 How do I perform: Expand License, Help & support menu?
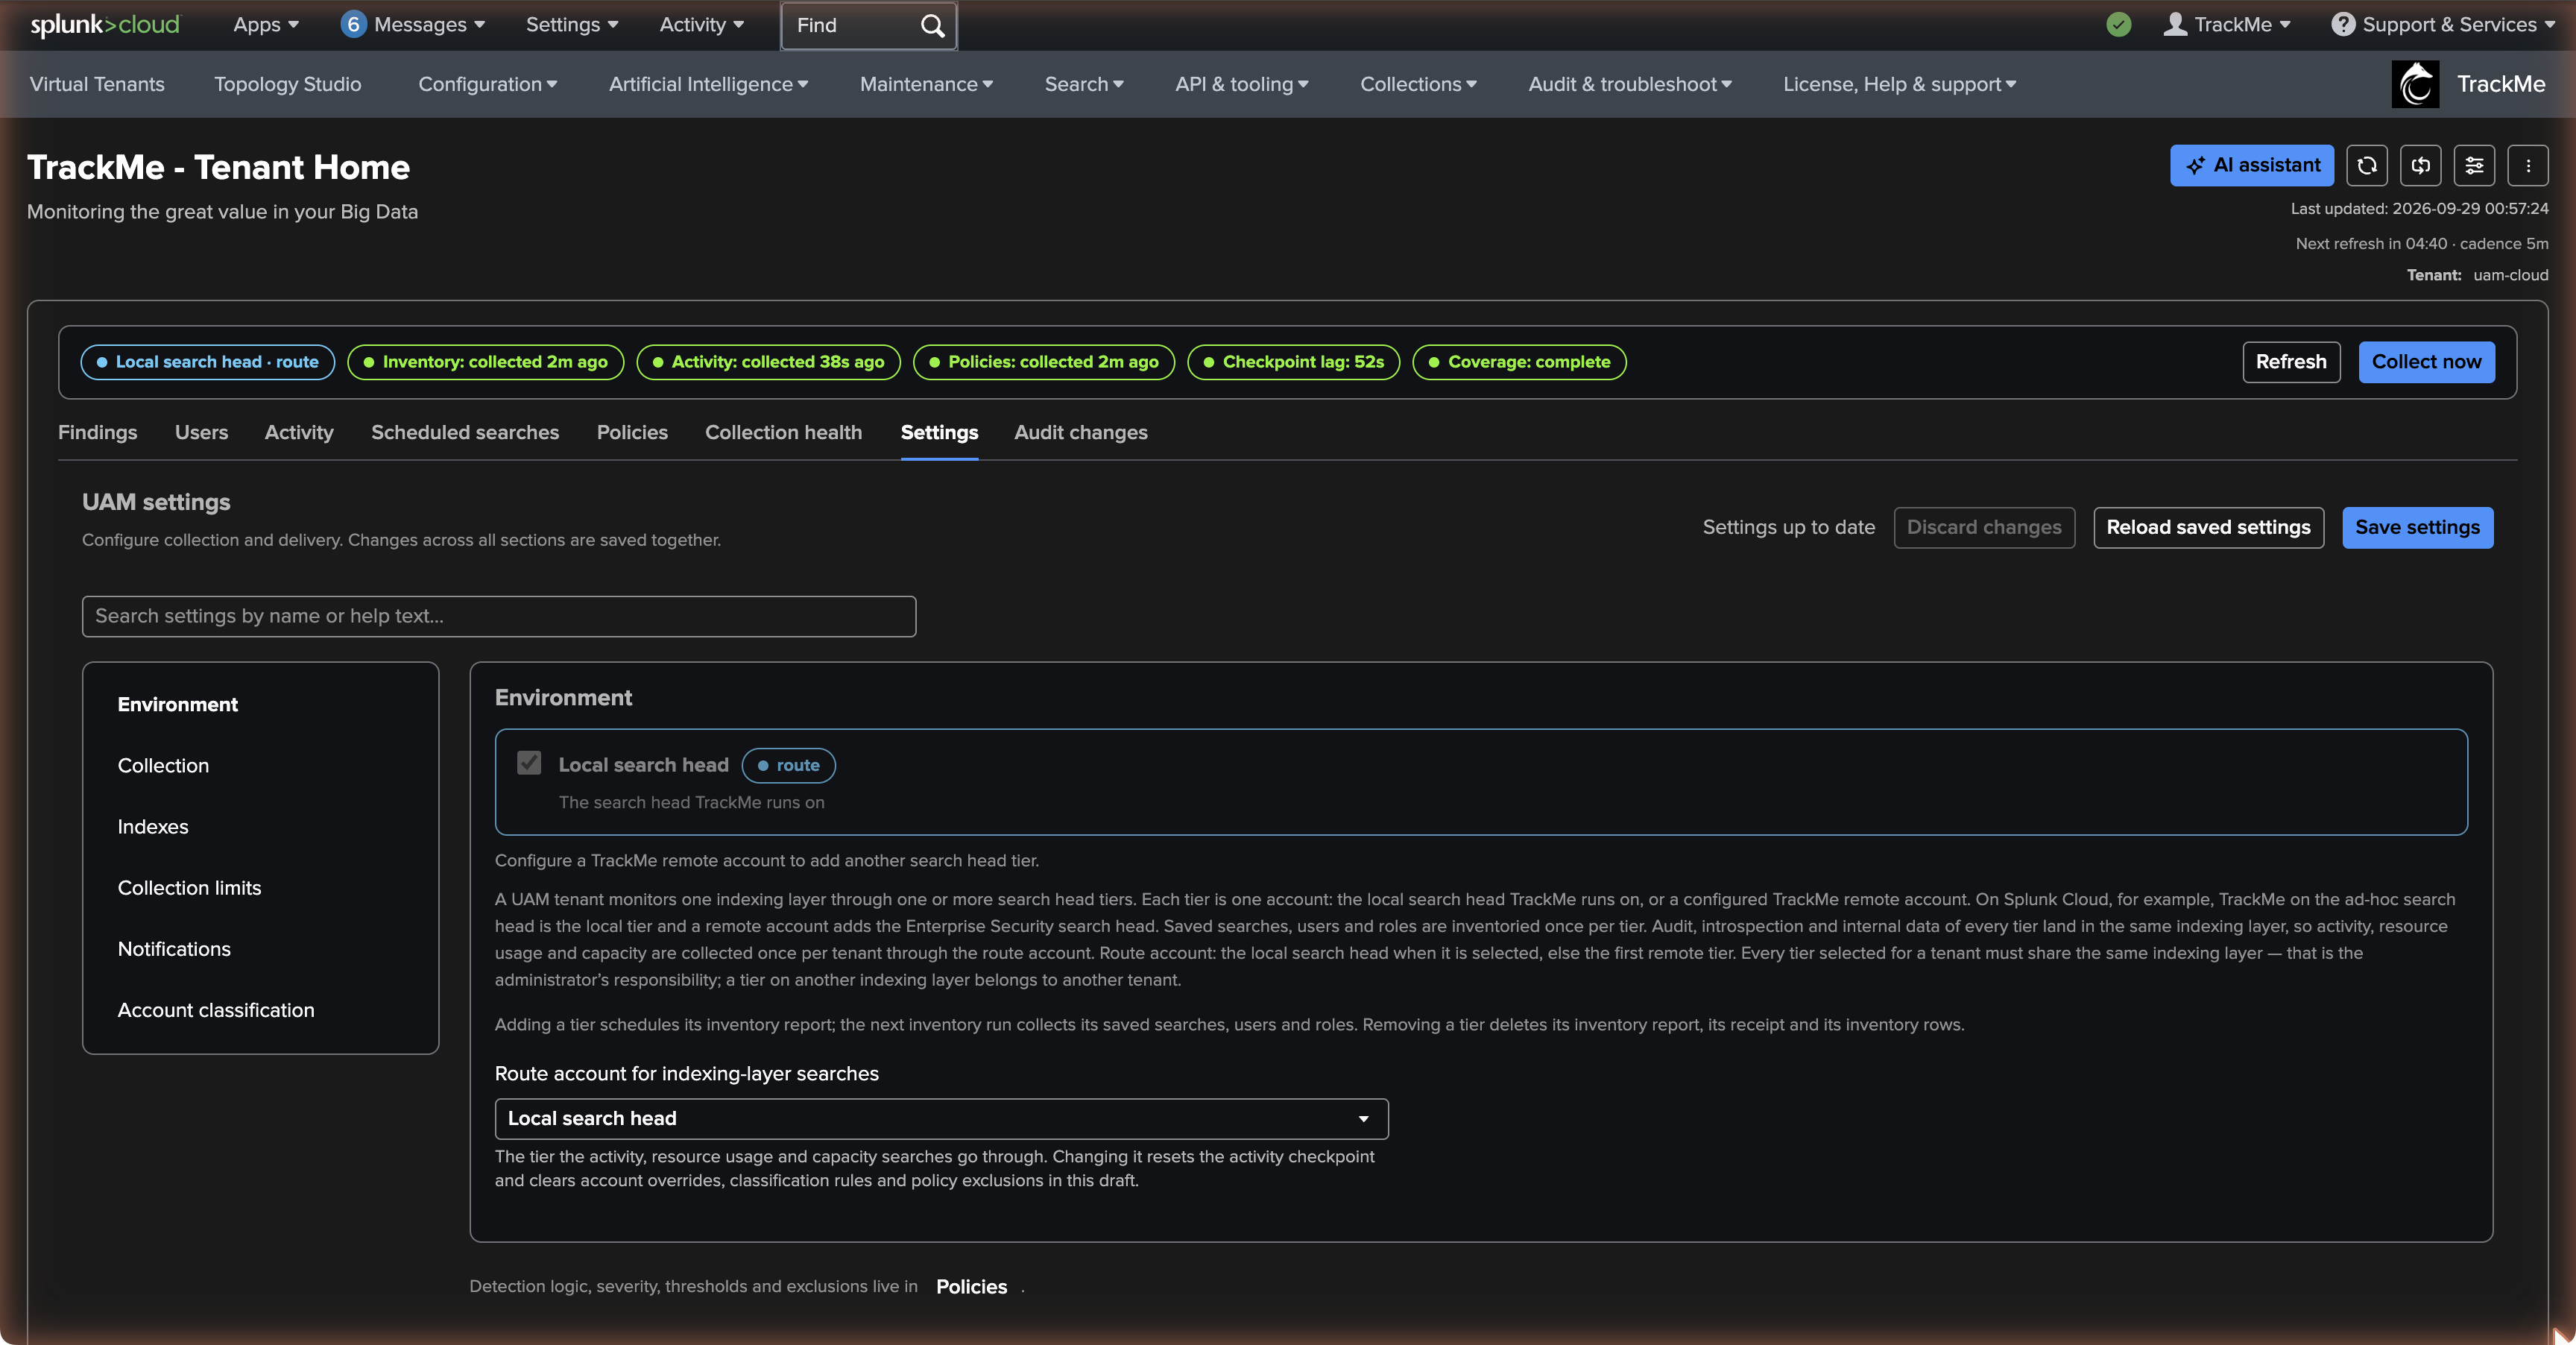pyautogui.click(x=1899, y=84)
